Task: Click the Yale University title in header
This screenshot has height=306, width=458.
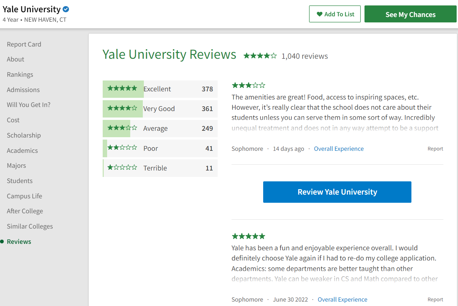Action: [32, 9]
